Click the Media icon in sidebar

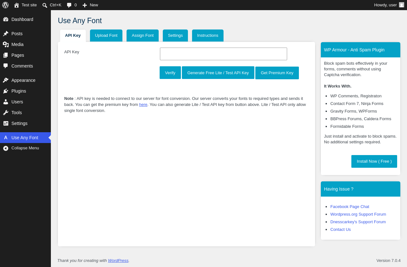tap(6, 44)
